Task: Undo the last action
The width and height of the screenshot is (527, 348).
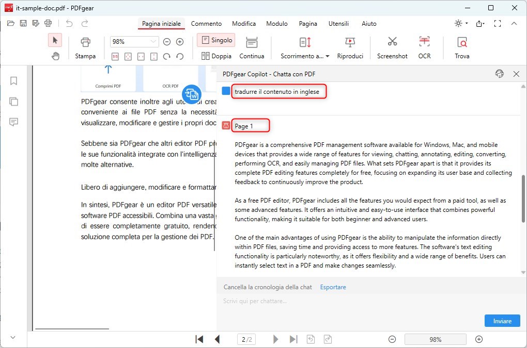Action: click(69, 23)
